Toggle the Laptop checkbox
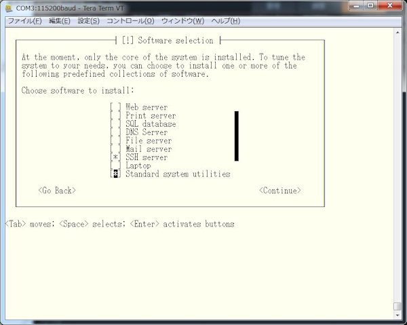 pyautogui.click(x=115, y=165)
